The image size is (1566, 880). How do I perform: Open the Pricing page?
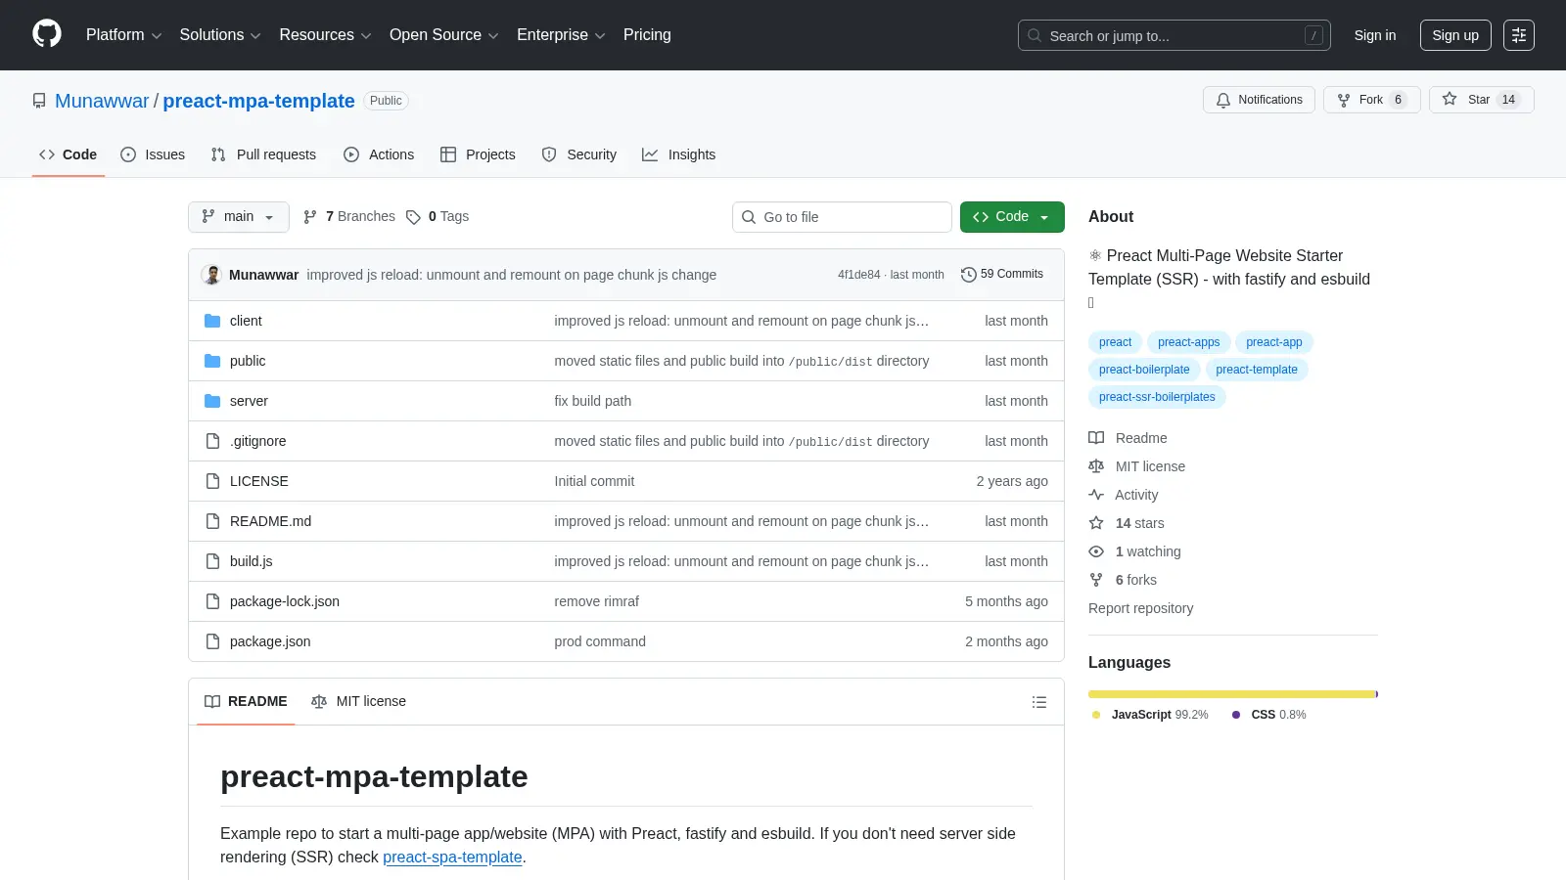tap(647, 35)
